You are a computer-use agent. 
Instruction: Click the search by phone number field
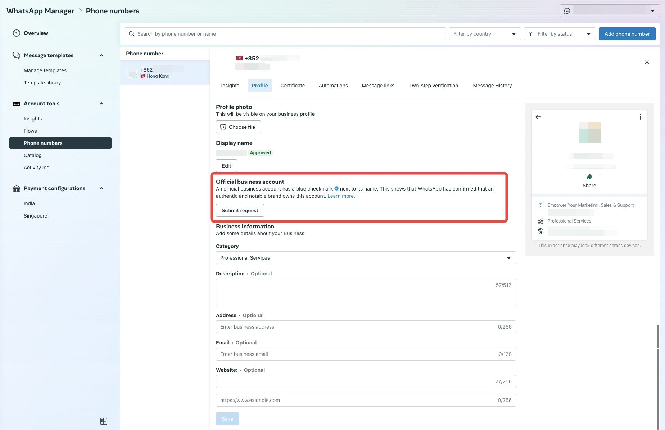point(285,34)
